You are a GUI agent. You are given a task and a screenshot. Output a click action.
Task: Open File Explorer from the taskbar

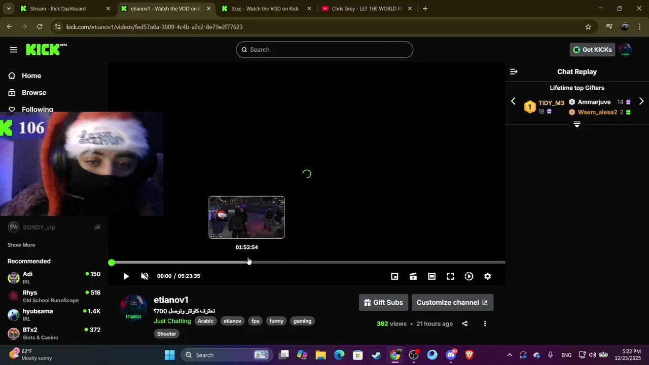(x=320, y=355)
